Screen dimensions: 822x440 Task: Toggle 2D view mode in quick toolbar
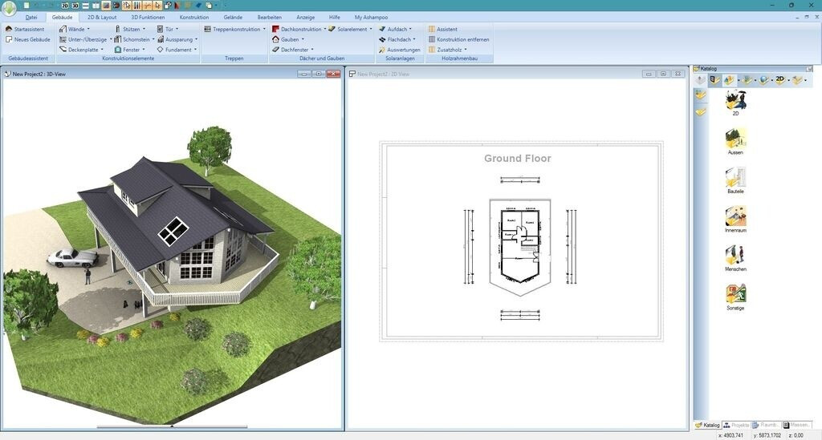[x=65, y=6]
